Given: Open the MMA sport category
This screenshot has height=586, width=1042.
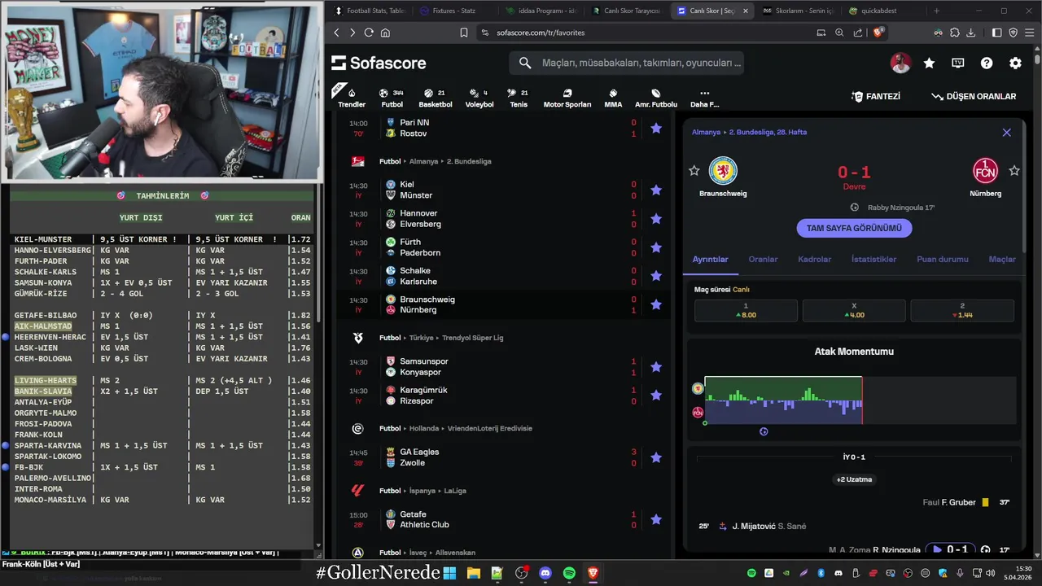Looking at the screenshot, I should click(613, 98).
